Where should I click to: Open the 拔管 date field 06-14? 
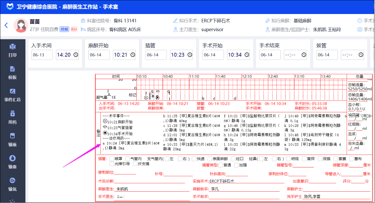coord(327,55)
